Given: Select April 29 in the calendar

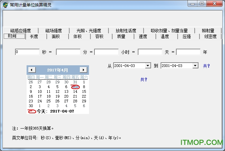Looking at the screenshot, I should (x=84, y=101).
